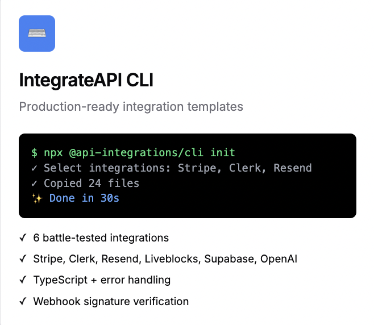The image size is (374, 325).
Task: Click the 'Select integrations: Stripe, Clerk, Resend' line
Action: coord(172,168)
